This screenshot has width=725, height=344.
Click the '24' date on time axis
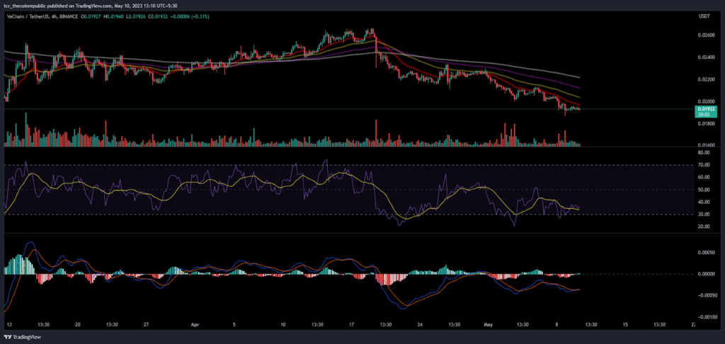(421, 325)
